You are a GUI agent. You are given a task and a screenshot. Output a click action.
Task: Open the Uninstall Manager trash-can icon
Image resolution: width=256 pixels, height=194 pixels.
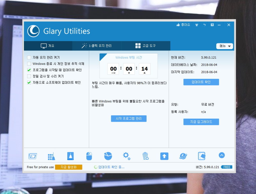point(145,156)
